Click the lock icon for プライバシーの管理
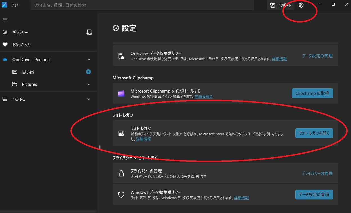The width and height of the screenshot is (351, 213). tap(121, 173)
